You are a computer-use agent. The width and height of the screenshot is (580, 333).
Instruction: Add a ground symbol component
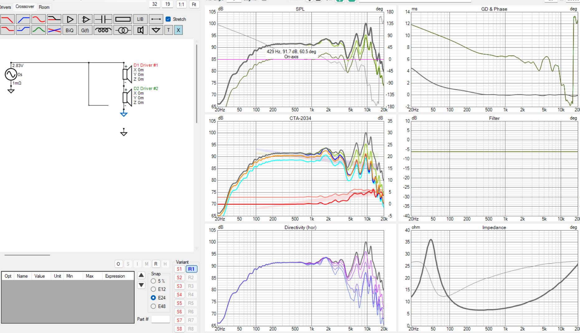[x=156, y=30]
